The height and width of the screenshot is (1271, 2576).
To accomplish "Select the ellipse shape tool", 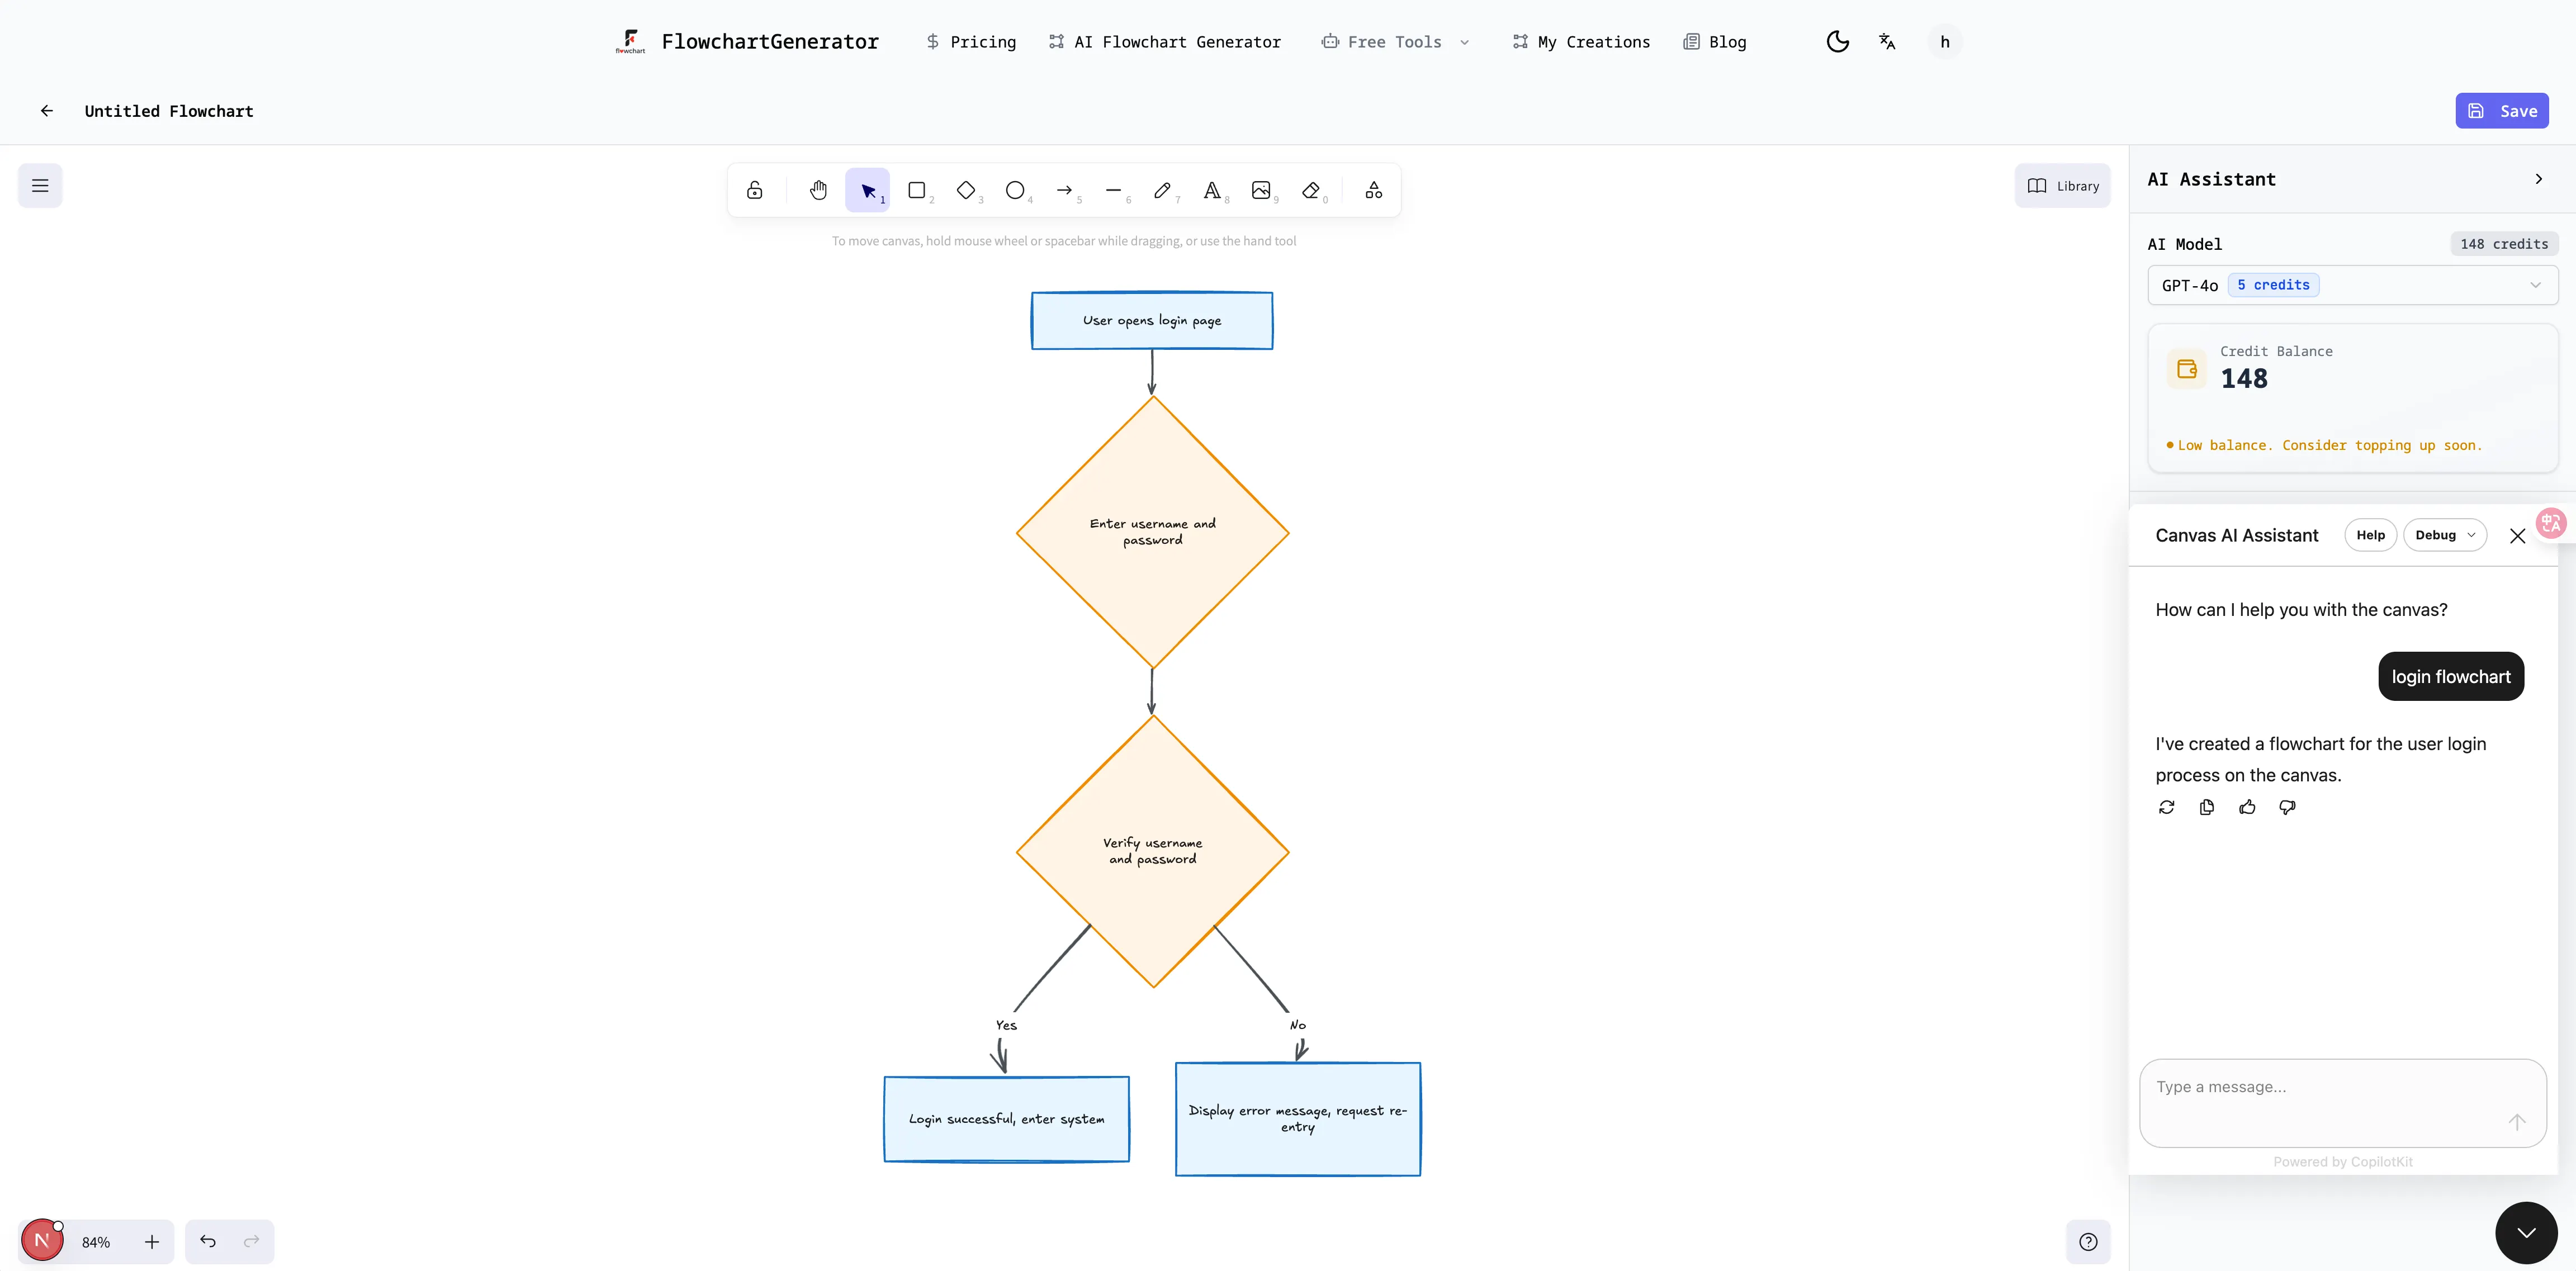I will tap(1014, 190).
